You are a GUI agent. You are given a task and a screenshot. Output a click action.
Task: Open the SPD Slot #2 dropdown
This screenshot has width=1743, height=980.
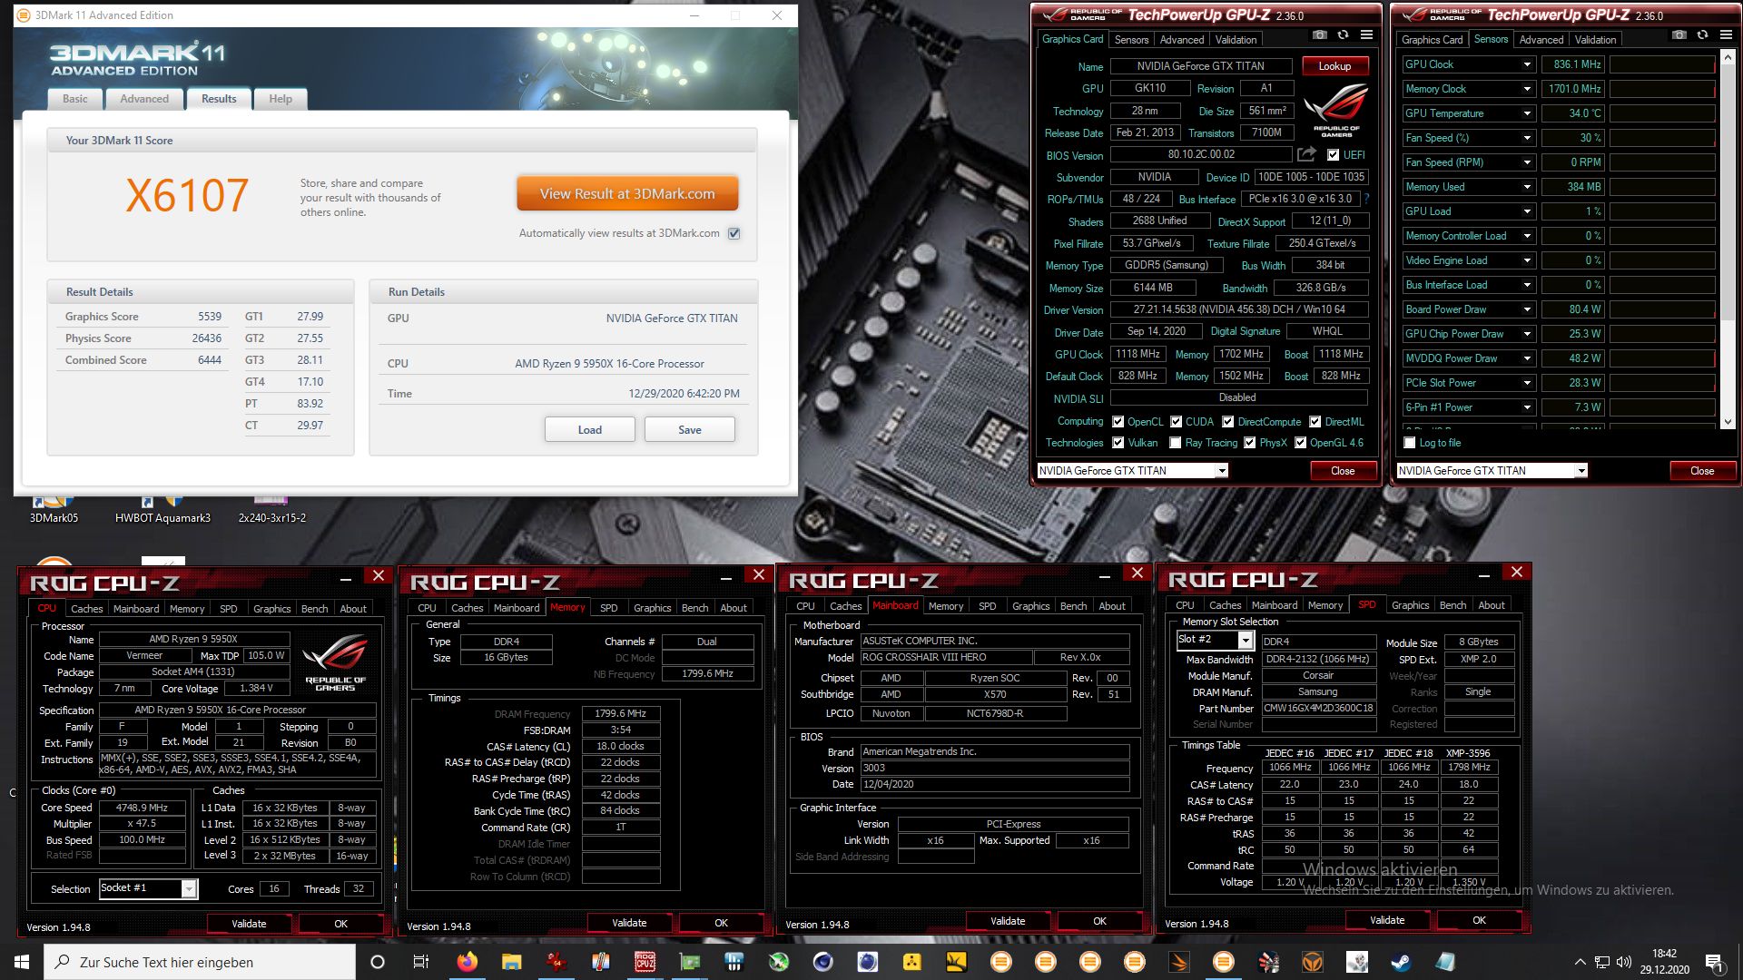[1246, 641]
